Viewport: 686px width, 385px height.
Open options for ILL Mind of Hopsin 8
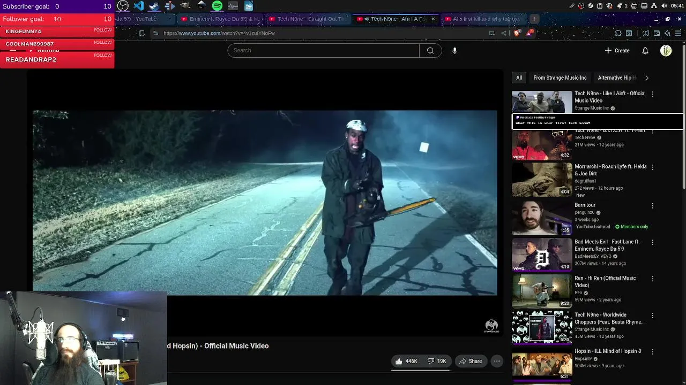tap(652, 352)
